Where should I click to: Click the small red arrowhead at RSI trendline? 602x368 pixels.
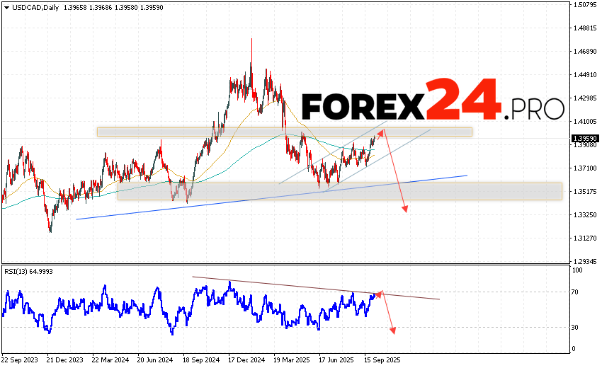pyautogui.click(x=378, y=294)
